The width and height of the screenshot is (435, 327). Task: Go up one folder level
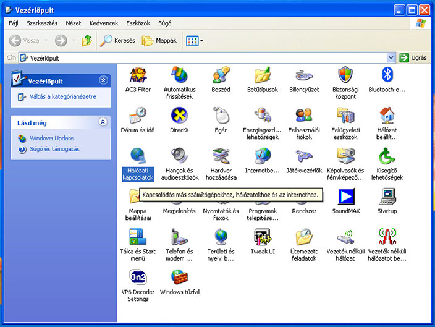click(87, 41)
